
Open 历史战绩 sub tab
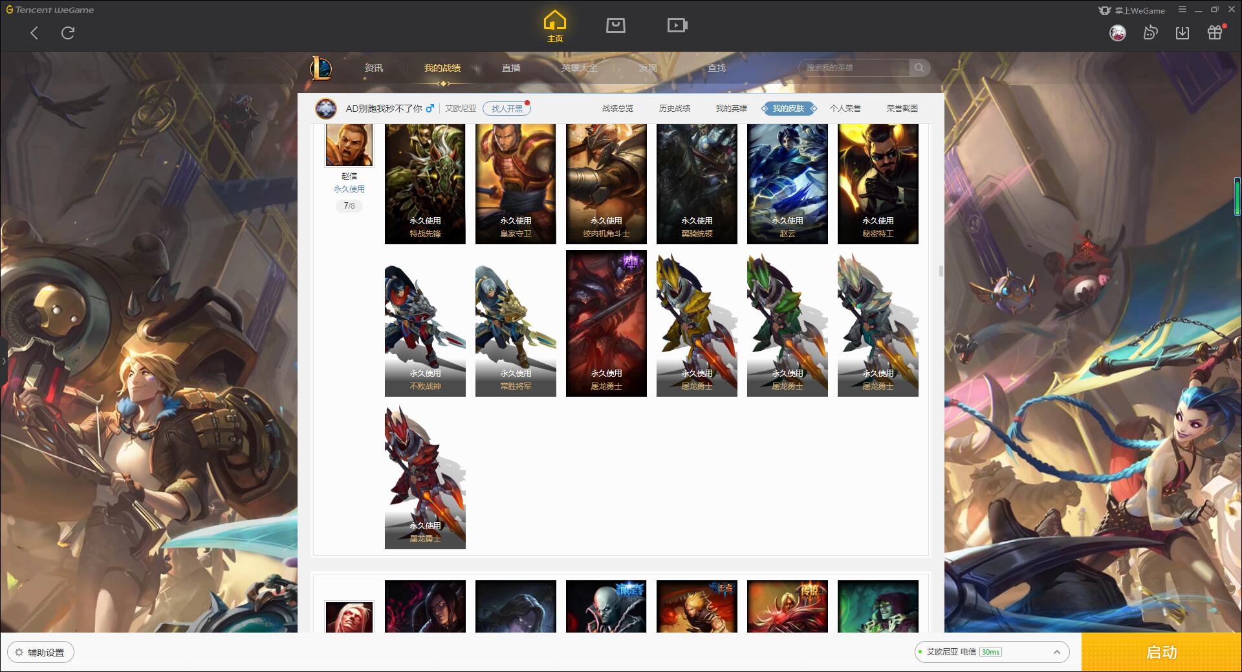pyautogui.click(x=675, y=109)
